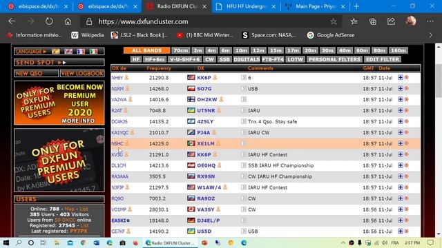Open notification center in taskbar
This screenshot has height=248, width=442.
tap(430, 242)
